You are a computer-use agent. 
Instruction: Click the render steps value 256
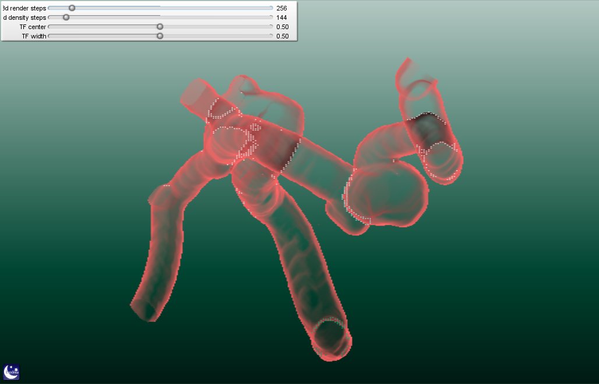point(282,8)
